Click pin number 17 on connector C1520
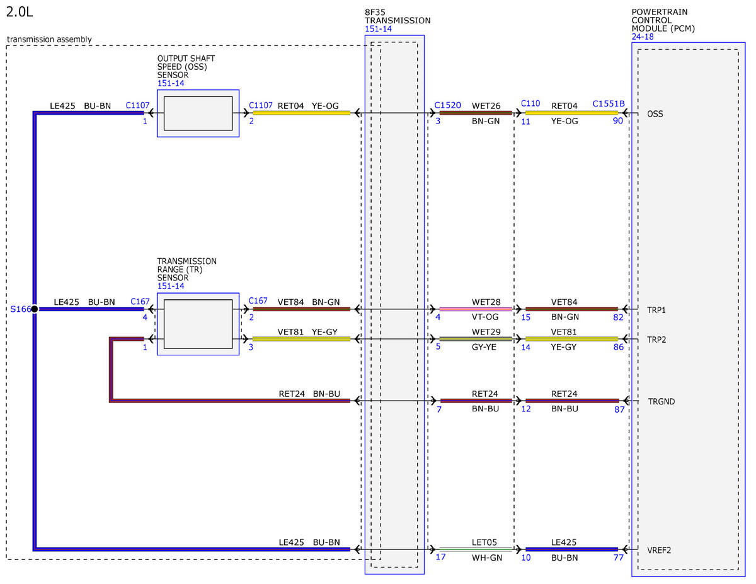 point(440,557)
